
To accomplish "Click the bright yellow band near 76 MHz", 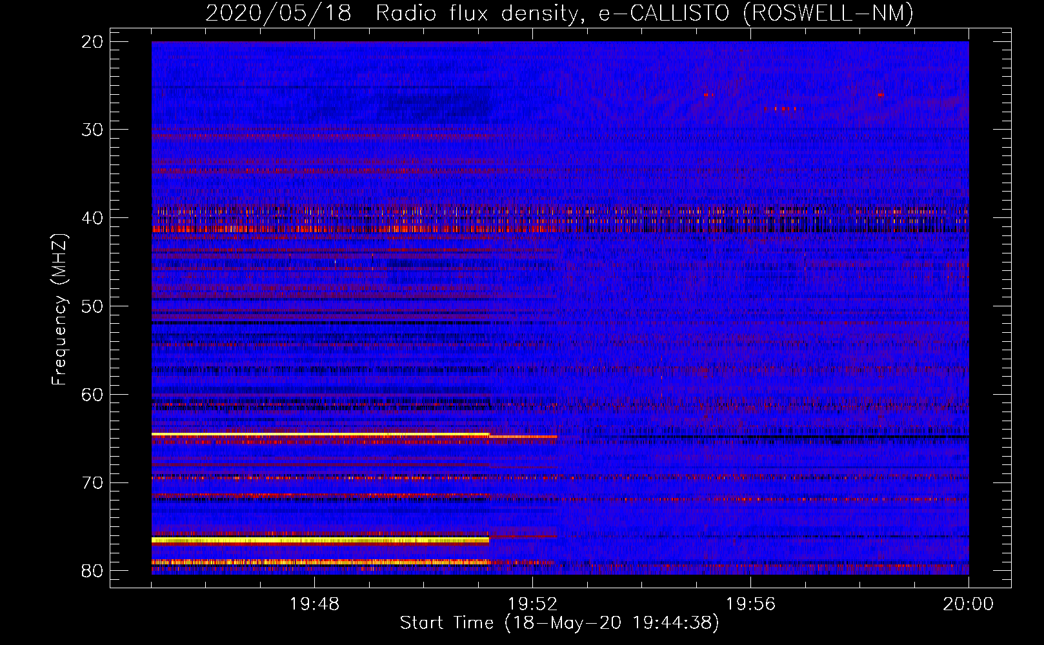I will coord(319,540).
